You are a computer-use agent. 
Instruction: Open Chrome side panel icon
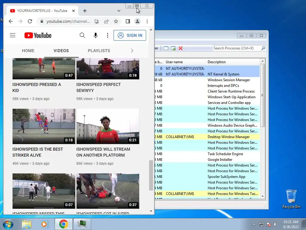pos(128,21)
